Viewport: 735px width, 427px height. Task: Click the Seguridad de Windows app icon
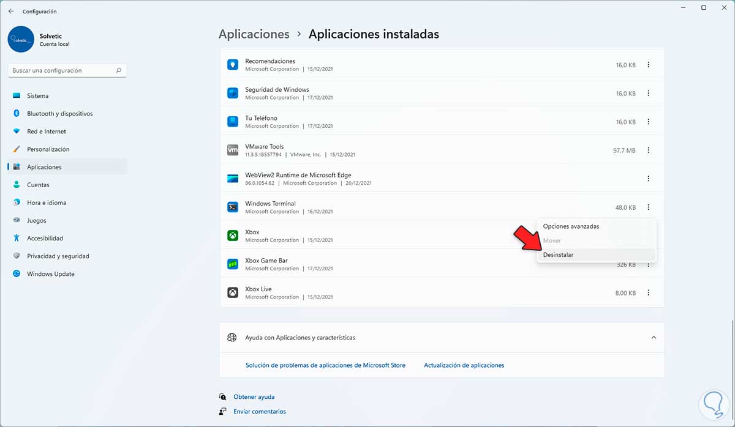tap(233, 94)
